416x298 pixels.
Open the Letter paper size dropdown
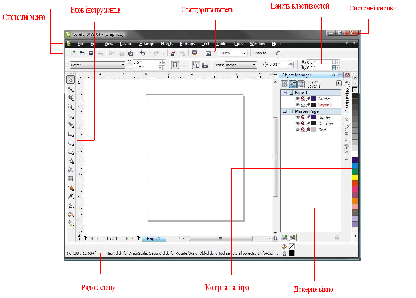(x=123, y=65)
